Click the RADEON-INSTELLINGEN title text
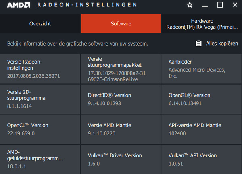Screen dimensions: 242x174 (87, 5)
